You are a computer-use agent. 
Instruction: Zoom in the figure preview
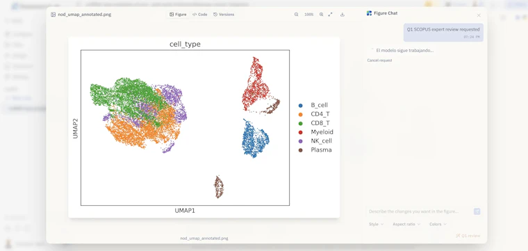click(x=321, y=15)
